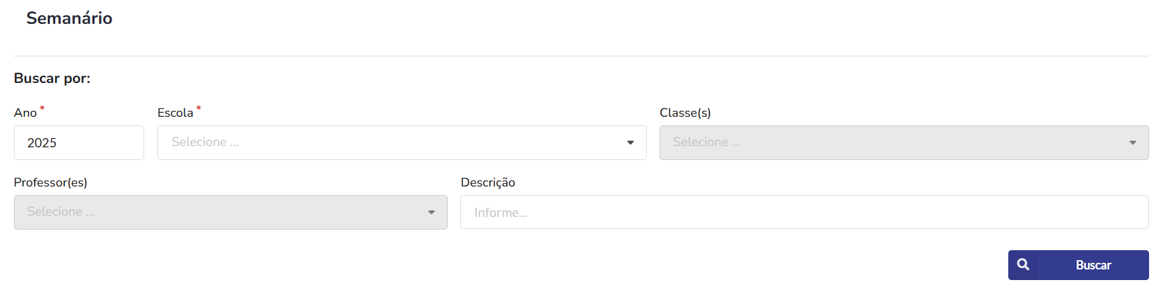Click the Buscar button label
Image resolution: width=1171 pixels, height=292 pixels.
[x=1093, y=265]
